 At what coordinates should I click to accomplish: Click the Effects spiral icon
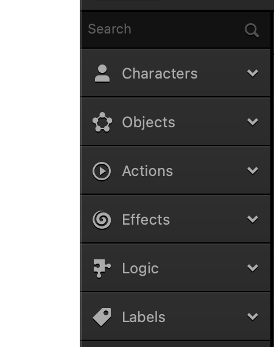click(x=102, y=220)
